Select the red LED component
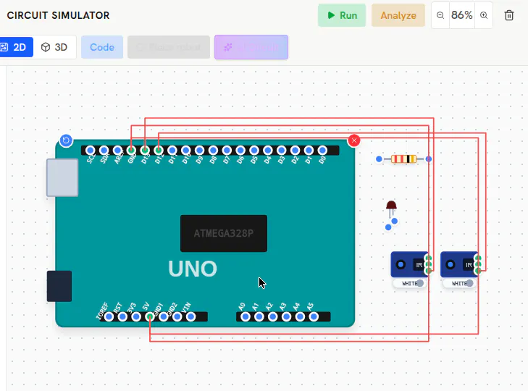The height and width of the screenshot is (391, 528). (391, 206)
